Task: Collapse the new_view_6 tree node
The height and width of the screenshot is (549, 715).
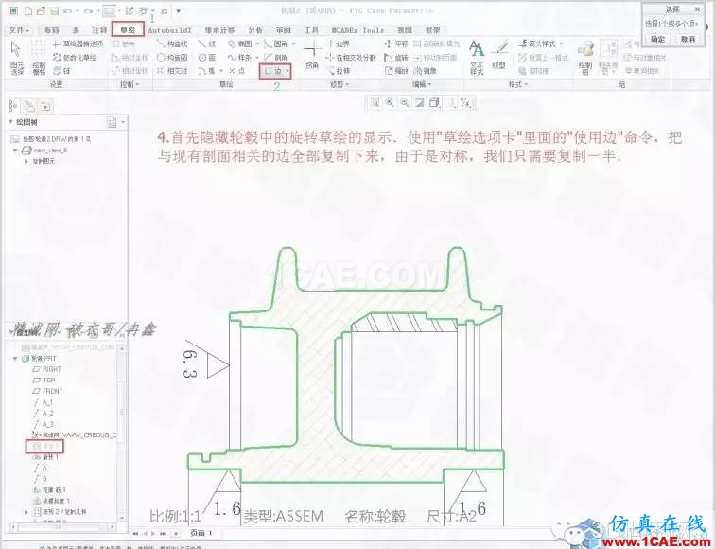Action: pos(15,151)
